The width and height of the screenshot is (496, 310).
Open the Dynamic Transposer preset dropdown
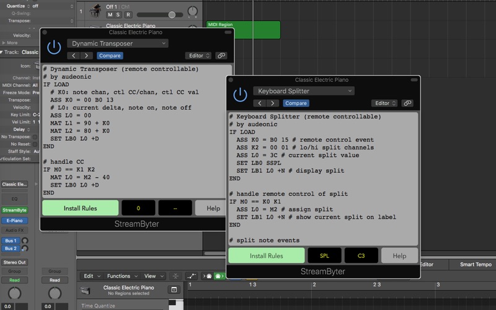click(x=118, y=43)
